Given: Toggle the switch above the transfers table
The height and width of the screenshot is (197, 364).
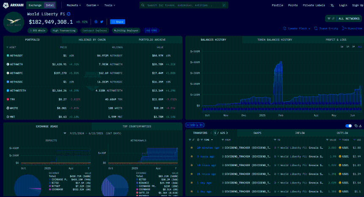Looking at the screenshot, I should point(348,126).
